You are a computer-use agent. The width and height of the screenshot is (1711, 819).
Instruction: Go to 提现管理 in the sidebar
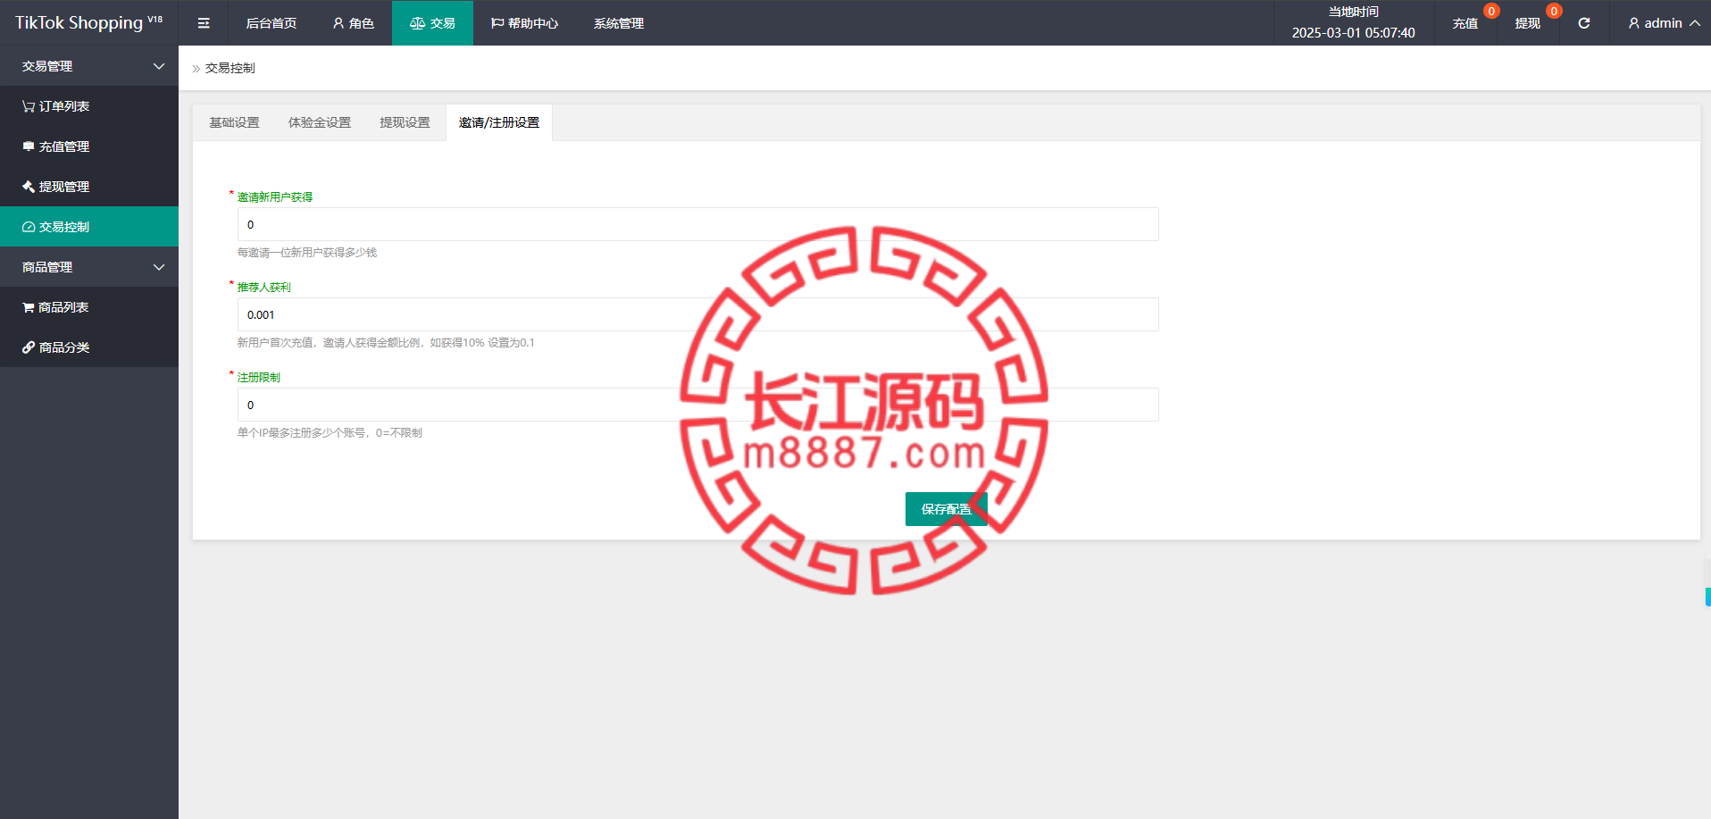point(89,187)
